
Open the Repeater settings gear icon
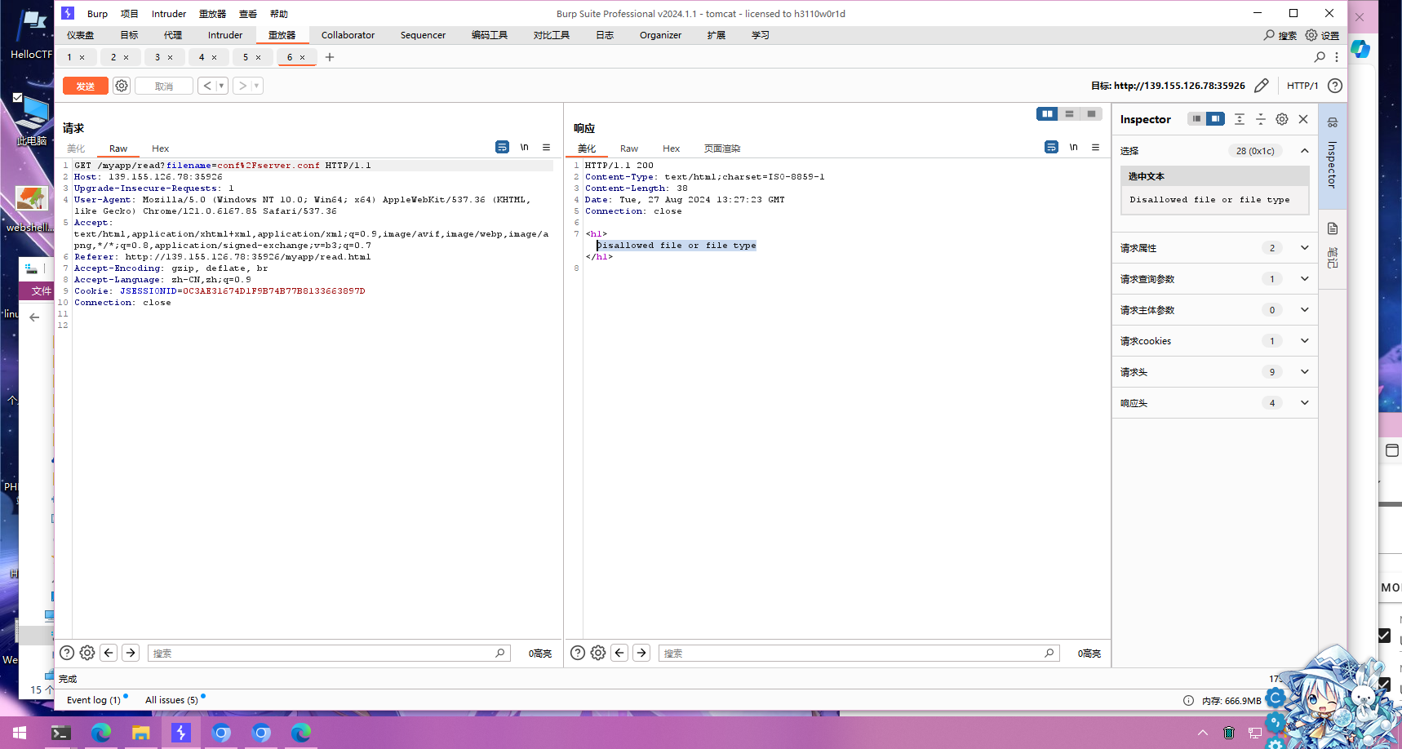point(122,86)
